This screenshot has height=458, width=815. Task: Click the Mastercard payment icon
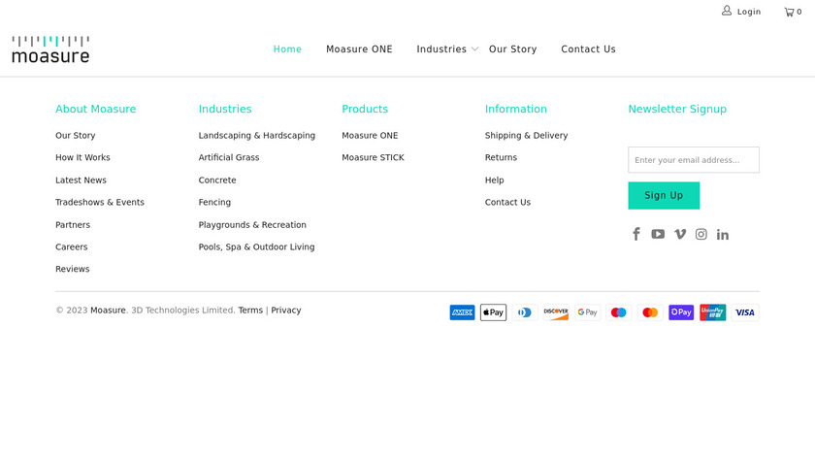pyautogui.click(x=650, y=312)
